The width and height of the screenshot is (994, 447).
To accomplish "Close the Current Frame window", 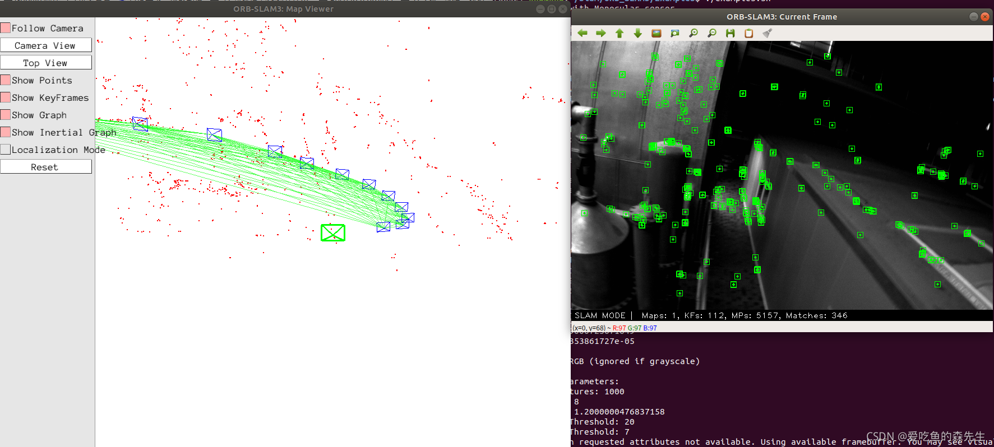I will (x=985, y=17).
